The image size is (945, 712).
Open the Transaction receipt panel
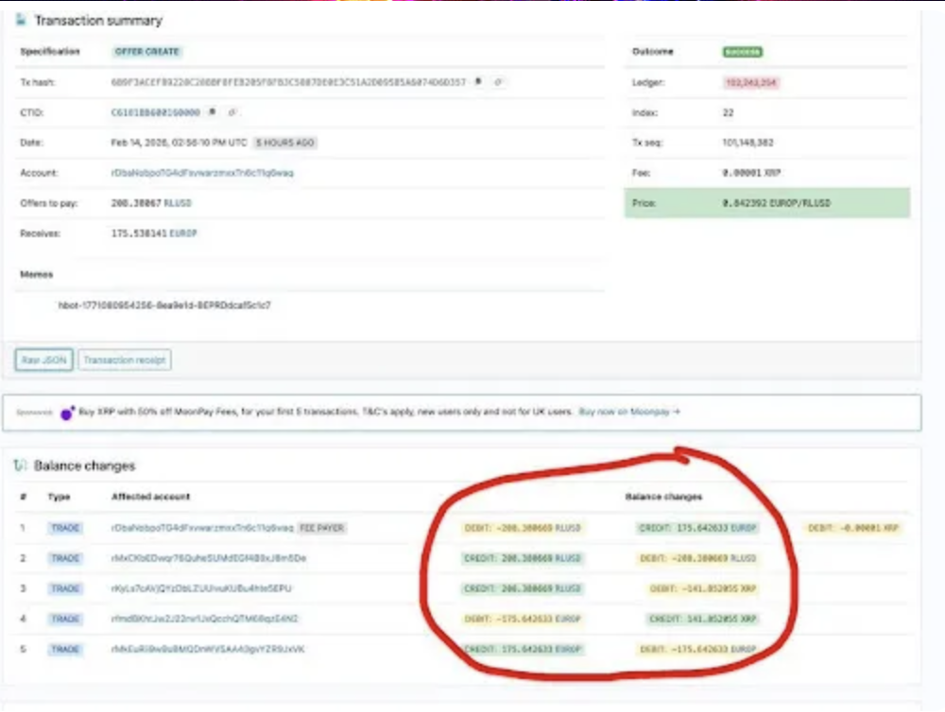(126, 360)
